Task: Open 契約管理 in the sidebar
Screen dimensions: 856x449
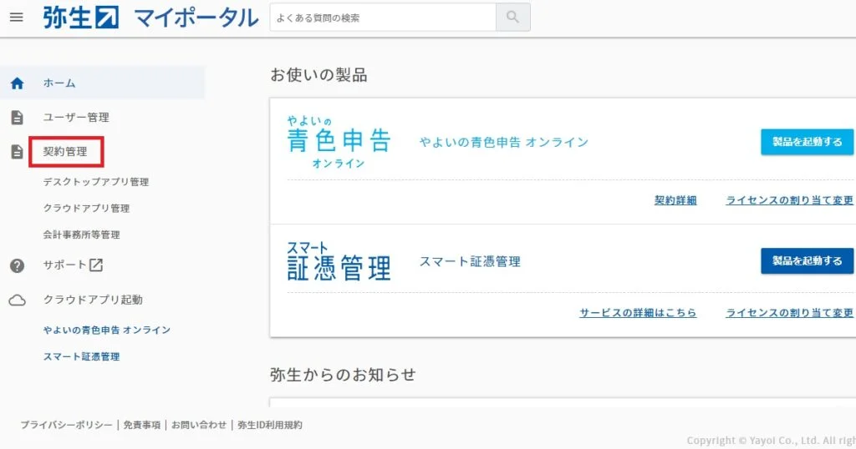Action: coord(65,152)
